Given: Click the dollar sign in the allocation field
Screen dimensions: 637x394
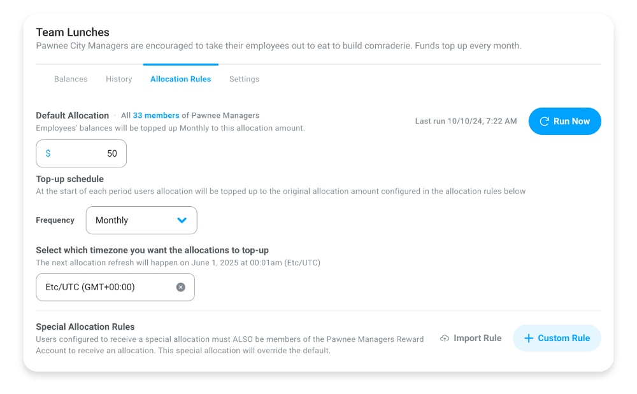Looking at the screenshot, I should click(x=47, y=153).
